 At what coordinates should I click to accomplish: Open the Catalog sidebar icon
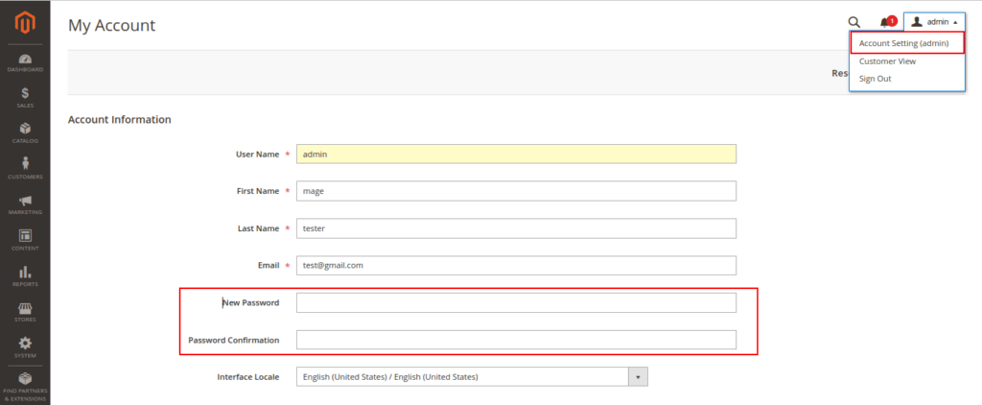(x=25, y=132)
